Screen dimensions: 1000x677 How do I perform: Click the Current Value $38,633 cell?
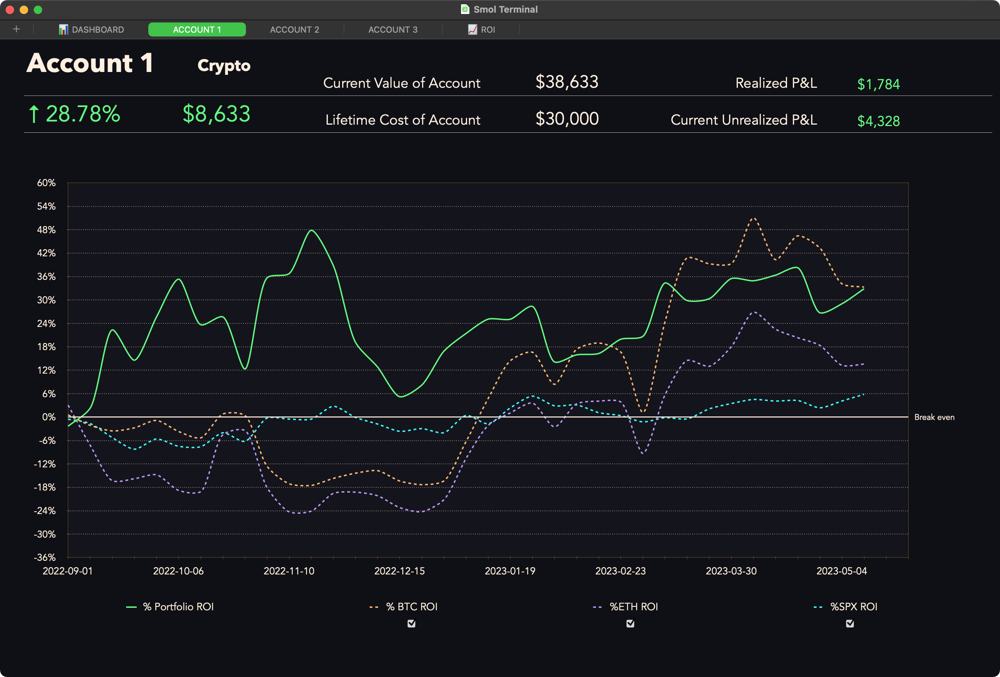[567, 82]
